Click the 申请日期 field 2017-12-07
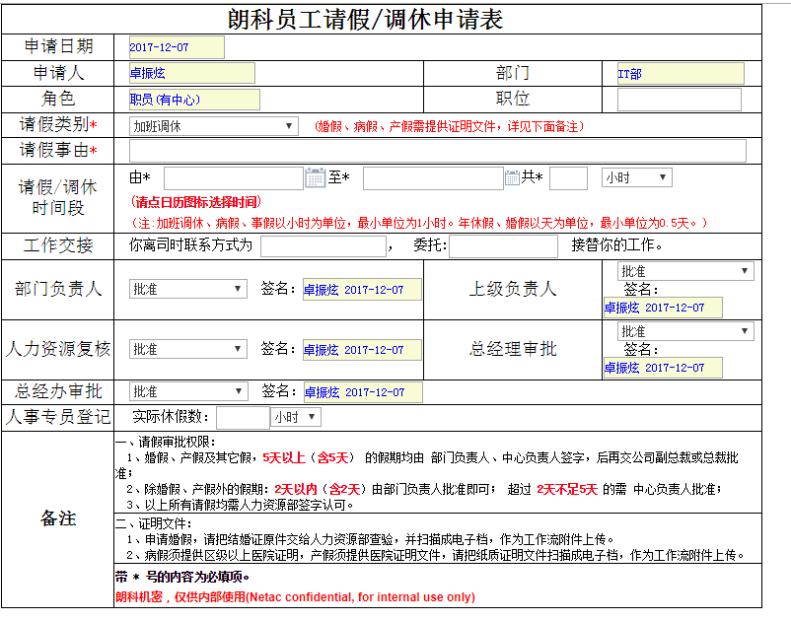Screen dimensions: 791x621 pos(177,47)
